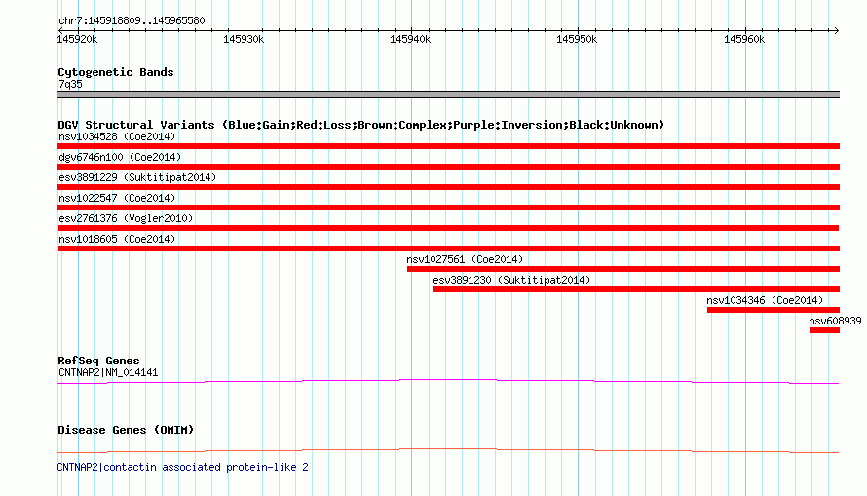
Task: Click the right arrow at ruler end
Action: [836, 30]
